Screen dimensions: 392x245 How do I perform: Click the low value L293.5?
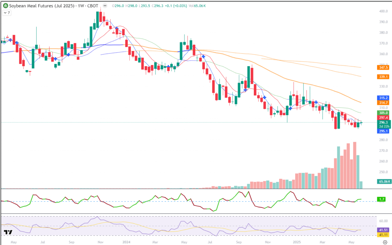click(x=144, y=6)
